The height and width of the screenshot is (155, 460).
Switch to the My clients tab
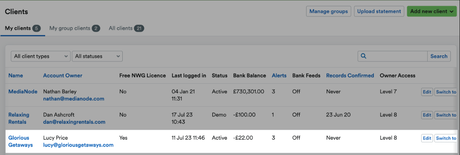[23, 28]
